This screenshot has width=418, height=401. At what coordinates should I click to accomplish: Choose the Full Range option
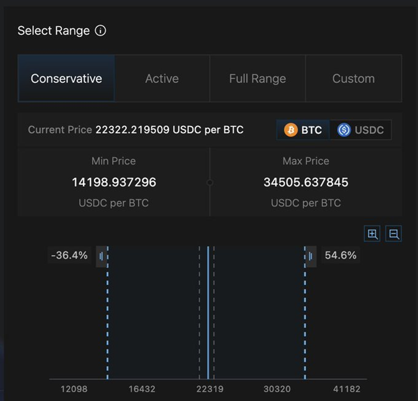(258, 79)
